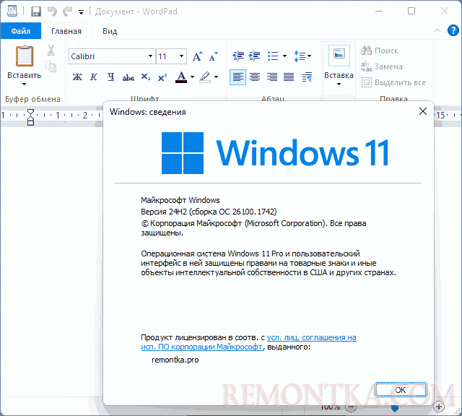
Task: Click the Вставить clipboard paste icon
Action: pos(24,56)
